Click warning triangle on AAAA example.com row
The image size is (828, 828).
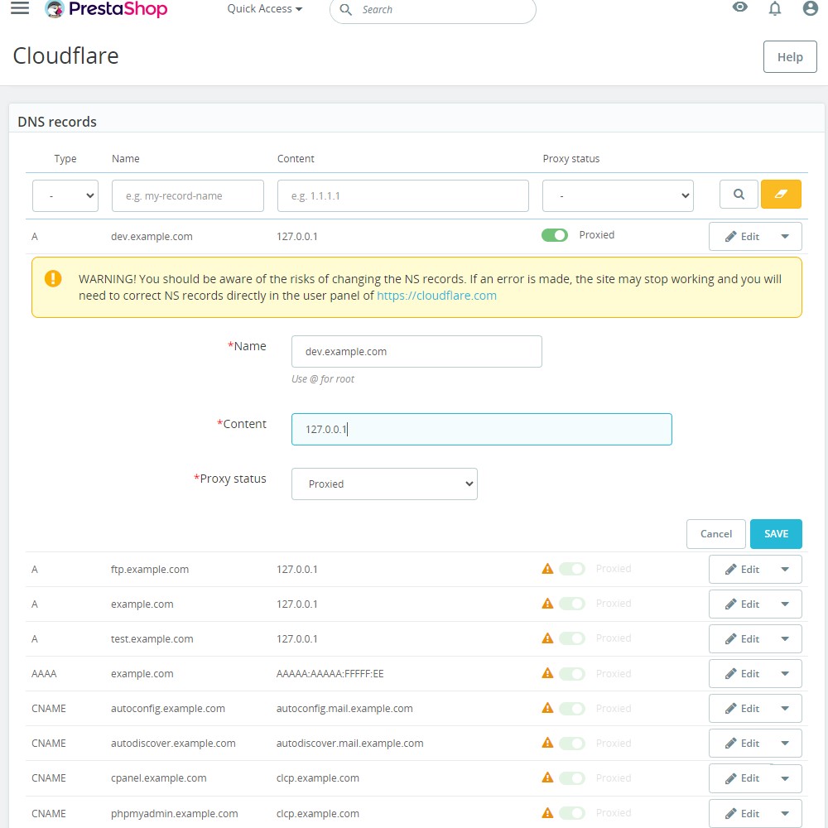(547, 673)
